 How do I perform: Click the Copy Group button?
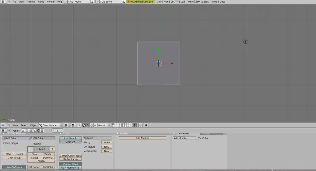(14, 158)
